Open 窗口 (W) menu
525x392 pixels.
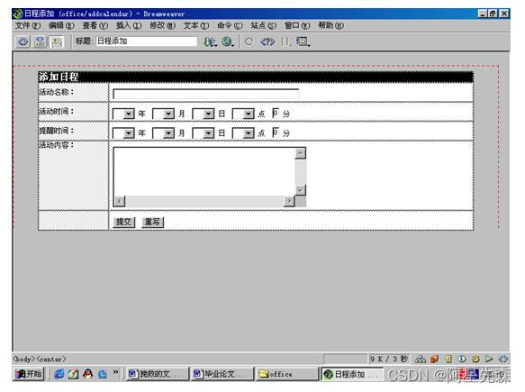coord(297,25)
